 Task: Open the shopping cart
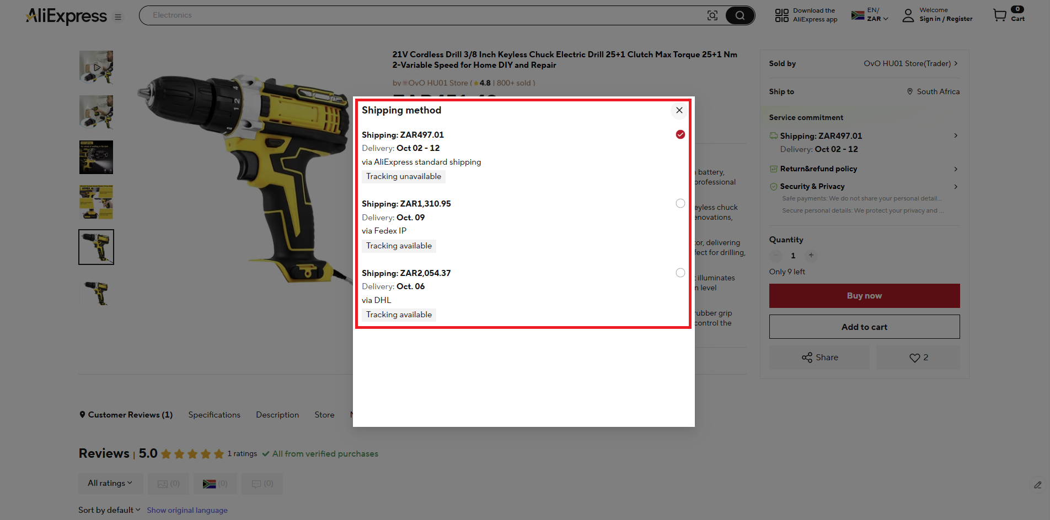(999, 15)
